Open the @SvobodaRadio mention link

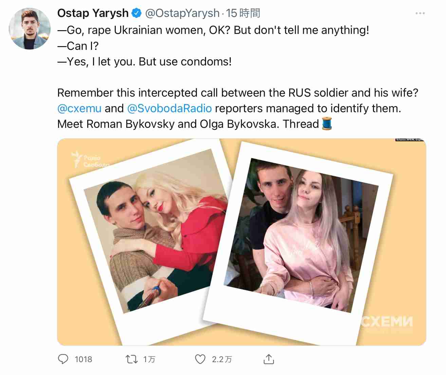pyautogui.click(x=169, y=108)
